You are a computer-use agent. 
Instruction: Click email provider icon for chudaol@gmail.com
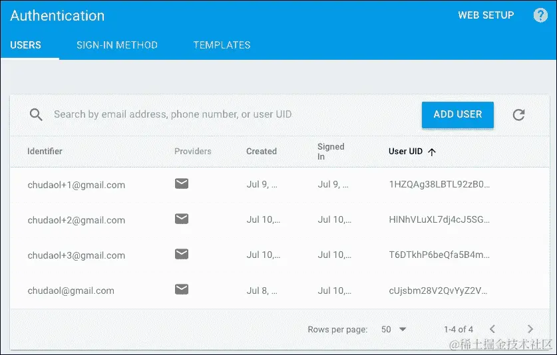pos(182,289)
